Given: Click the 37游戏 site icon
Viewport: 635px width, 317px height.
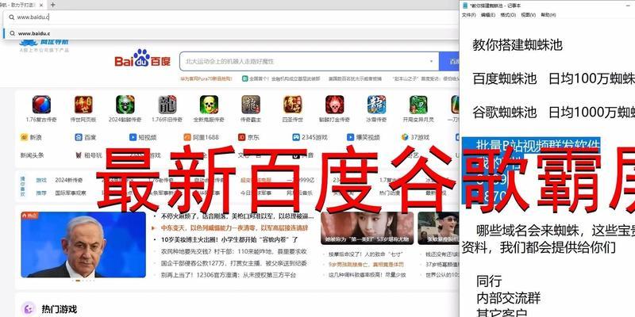Looking at the screenshot, I should [x=405, y=137].
